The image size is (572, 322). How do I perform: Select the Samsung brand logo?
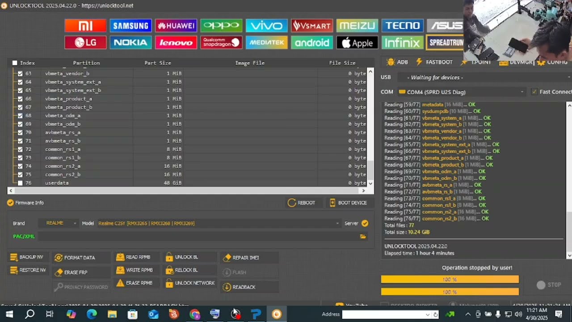click(x=130, y=25)
